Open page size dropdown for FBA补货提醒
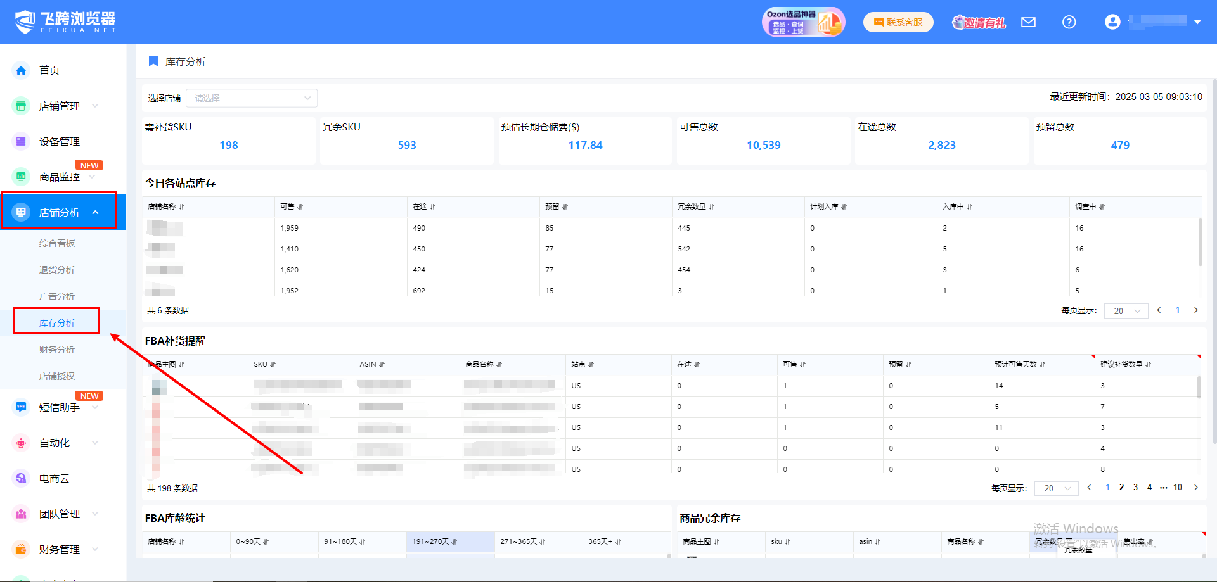This screenshot has width=1217, height=582. (1057, 488)
